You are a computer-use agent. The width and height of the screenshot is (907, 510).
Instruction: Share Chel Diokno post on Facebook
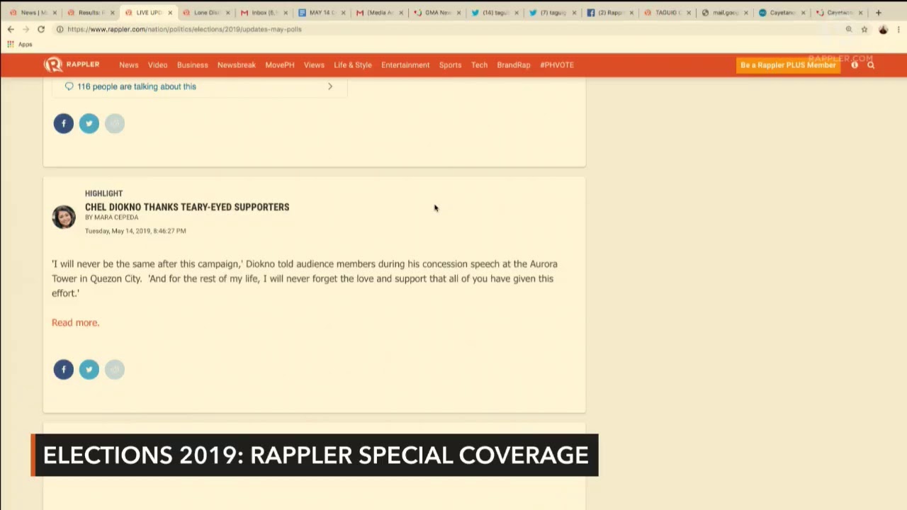tap(63, 369)
